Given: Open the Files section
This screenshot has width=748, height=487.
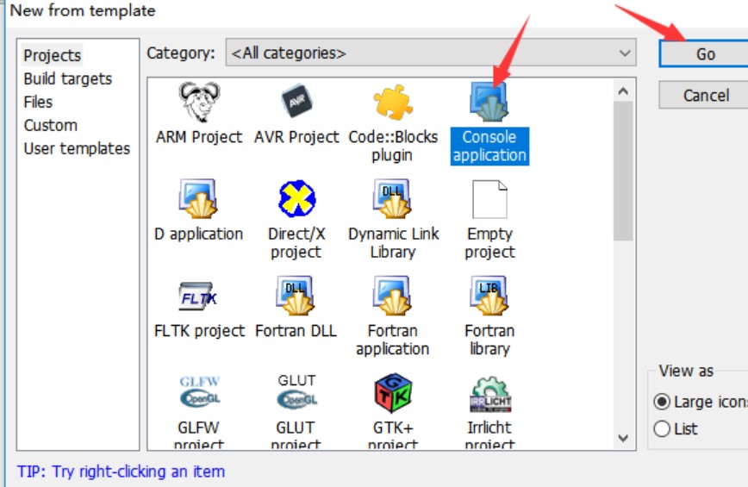Looking at the screenshot, I should coord(38,102).
